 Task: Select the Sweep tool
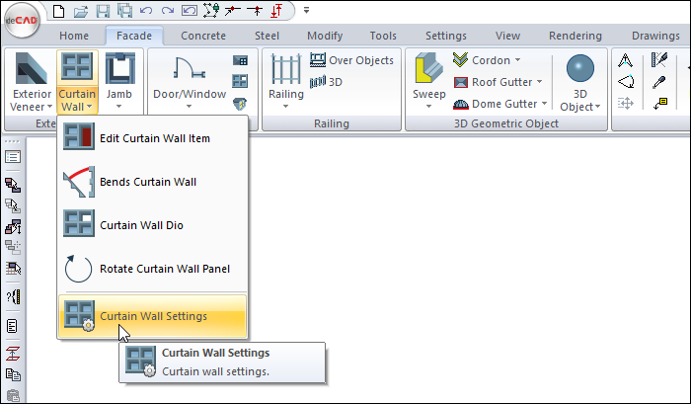[428, 69]
